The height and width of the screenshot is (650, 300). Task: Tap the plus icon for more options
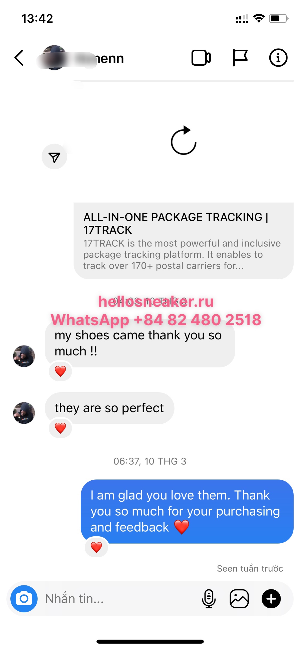pyautogui.click(x=271, y=599)
